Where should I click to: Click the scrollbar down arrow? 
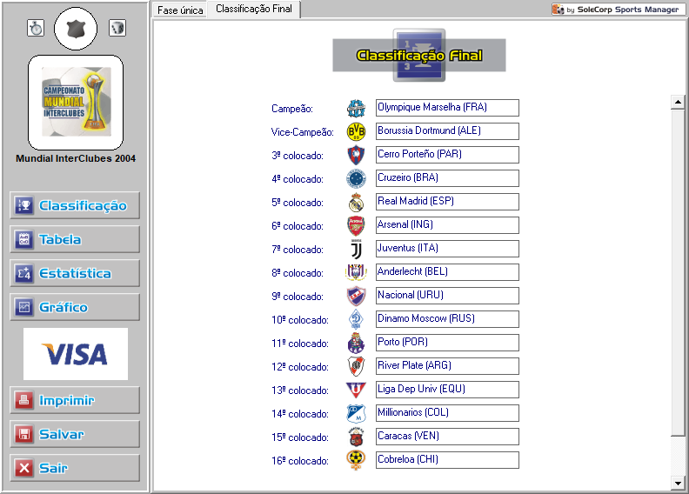(x=678, y=483)
